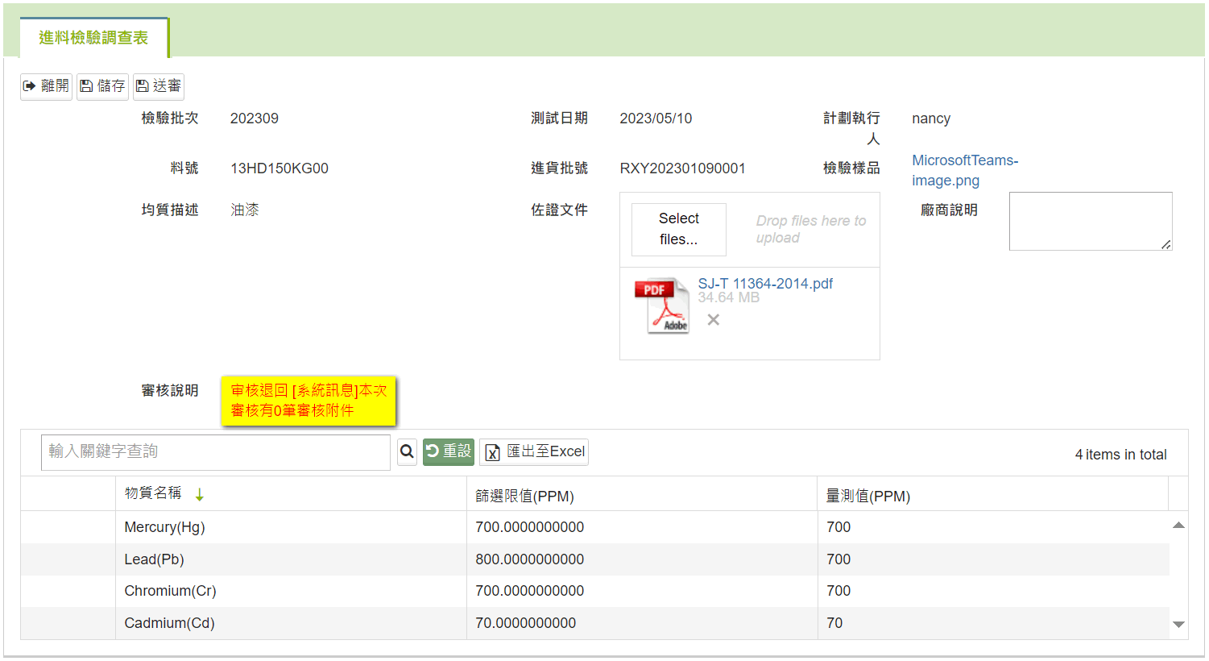Click the 34.64 MB file size text

729,297
